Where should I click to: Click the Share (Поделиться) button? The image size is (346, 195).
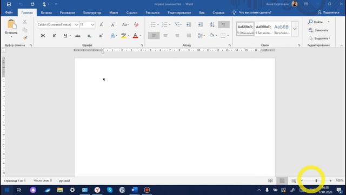[329, 12]
